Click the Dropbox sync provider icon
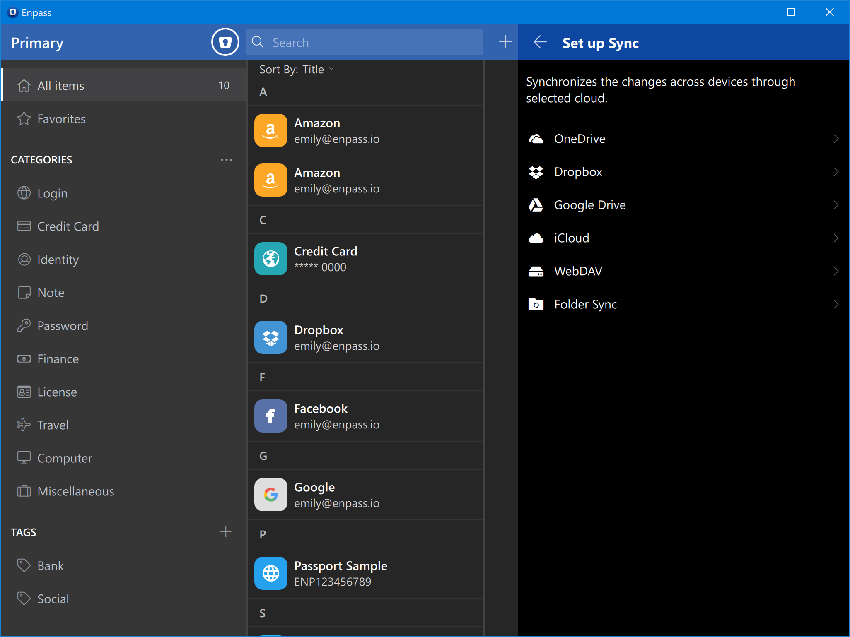 click(x=536, y=172)
